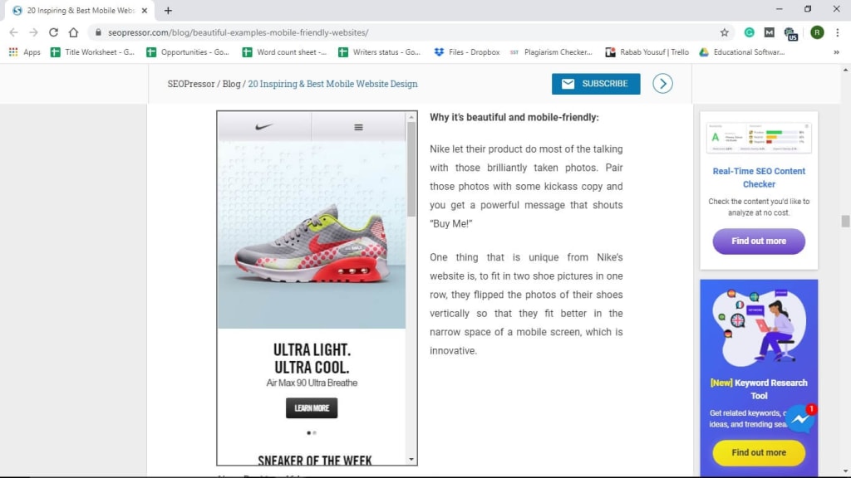This screenshot has width=851, height=478.
Task: Open the Rabab Yousuf Trello bookmark
Action: tap(647, 52)
